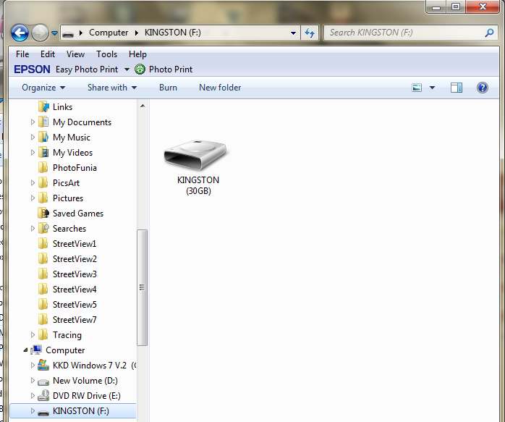Select Computer in the address breadcrumb
This screenshot has width=505, height=422.
[x=109, y=33]
